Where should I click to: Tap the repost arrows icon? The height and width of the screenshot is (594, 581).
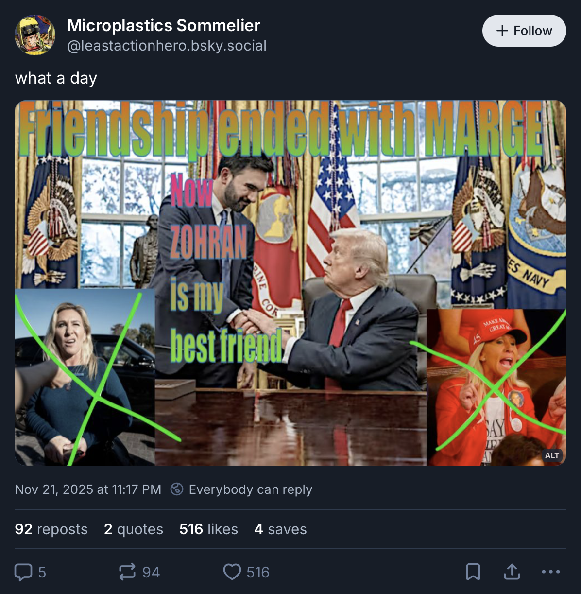[x=127, y=572]
